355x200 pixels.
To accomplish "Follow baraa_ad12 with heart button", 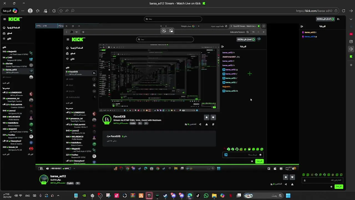I will coord(292,177).
